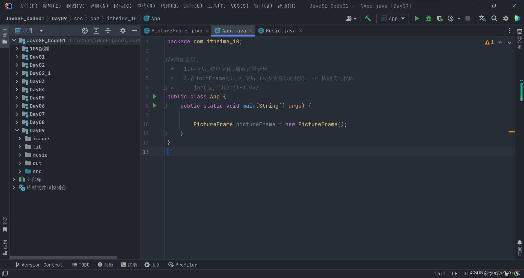
Task: Open IDE settings gear in top toolbar
Action: (x=506, y=18)
